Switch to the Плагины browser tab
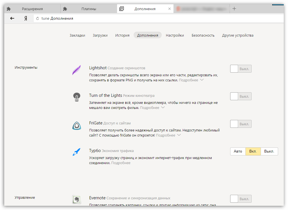Screen dimensions: 288x210 [x=89, y=9]
